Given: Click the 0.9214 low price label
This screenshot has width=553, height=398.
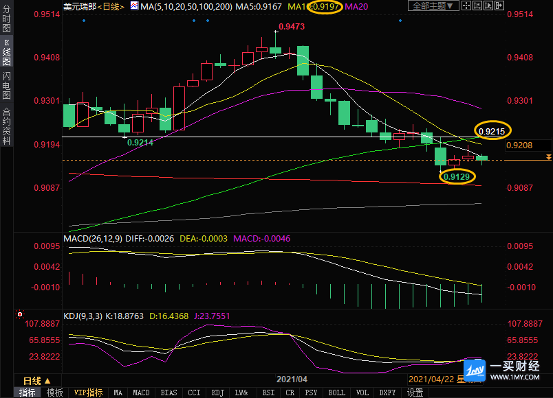Looking at the screenshot, I should (140, 143).
